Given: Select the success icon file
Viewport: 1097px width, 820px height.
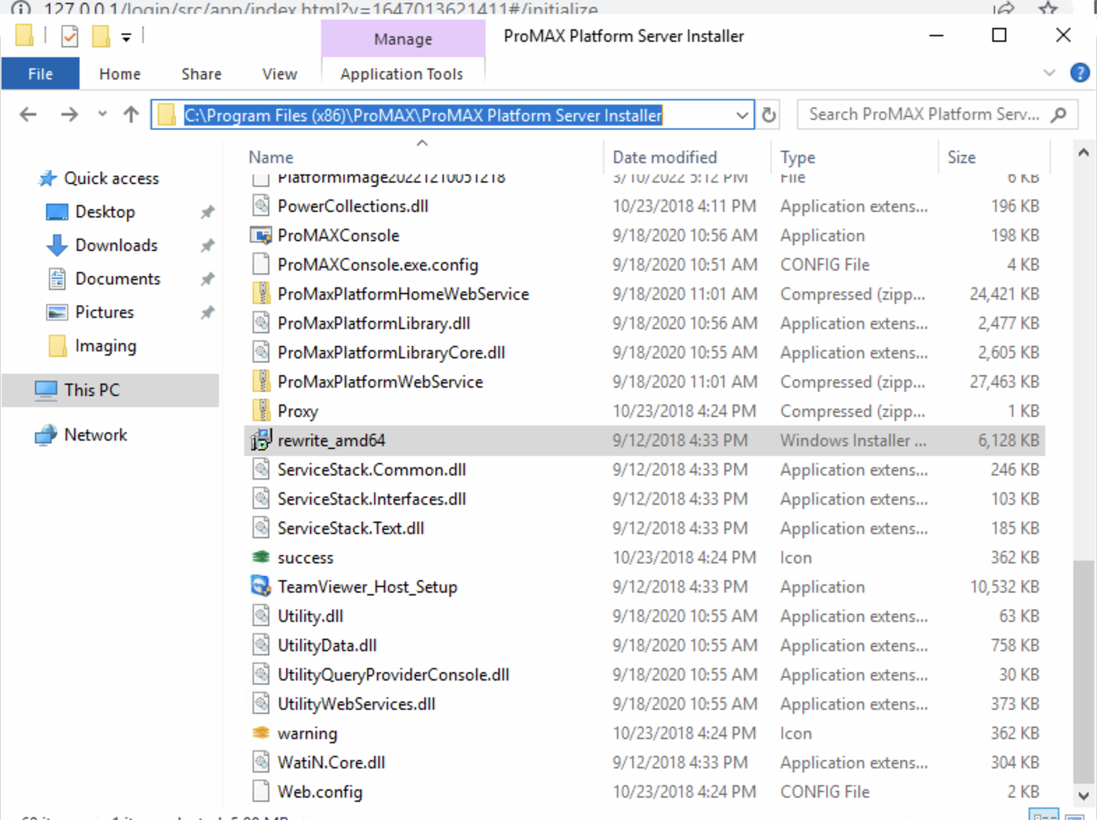Looking at the screenshot, I should [261, 558].
